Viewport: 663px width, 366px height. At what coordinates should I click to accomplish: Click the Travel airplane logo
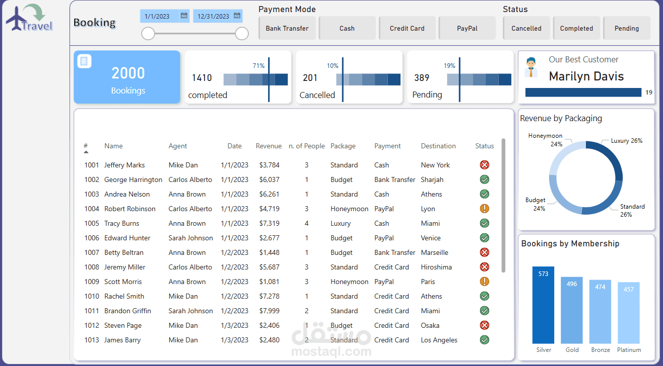click(29, 18)
